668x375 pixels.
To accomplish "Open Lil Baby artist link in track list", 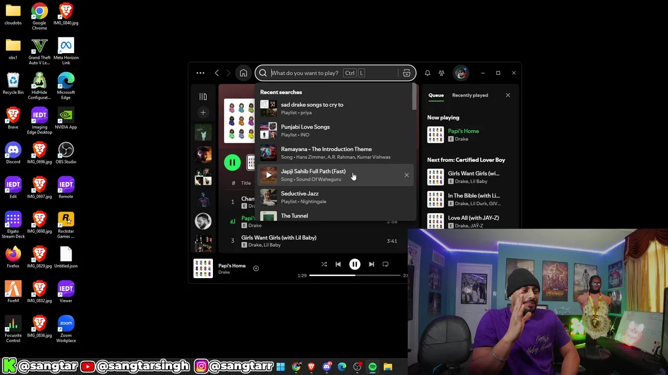I will [x=272, y=245].
